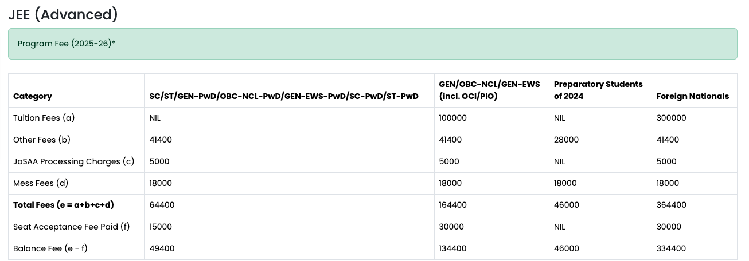
Task: Select the SC/ST/GEN-PwD column header
Action: (284, 96)
